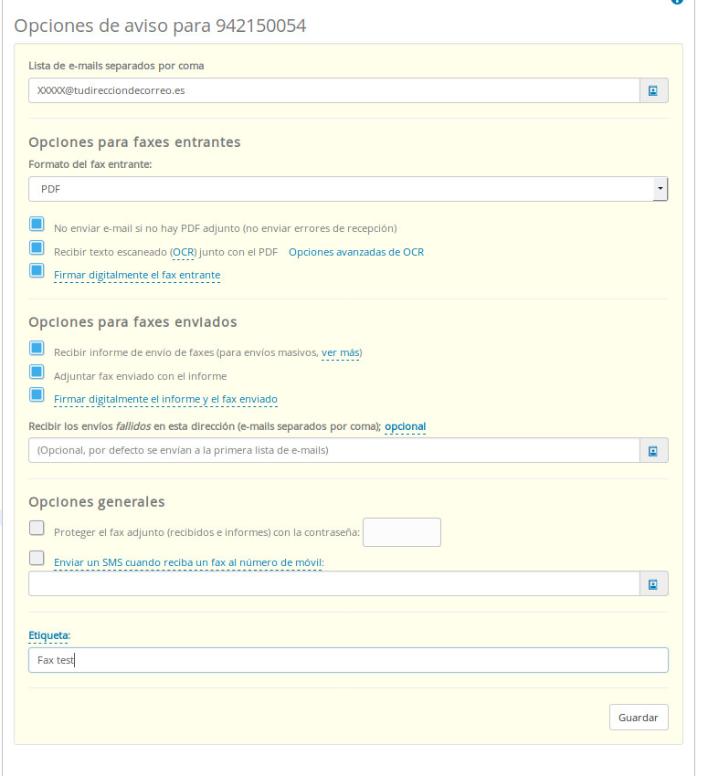Uncheck 'Adjuntar fax enviado con el informe'
Image resolution: width=708 pixels, height=776 pixels.
[x=37, y=372]
